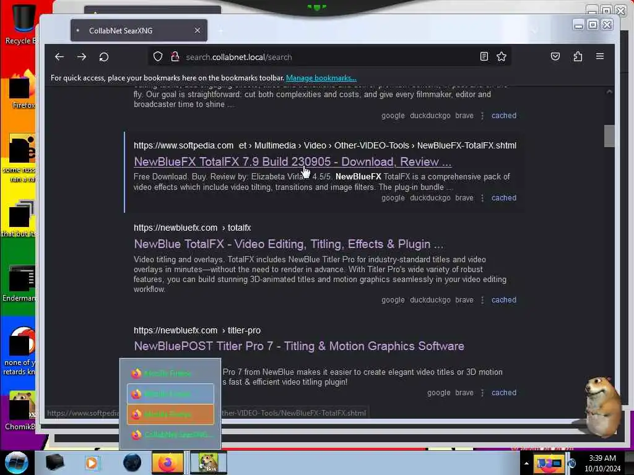Image resolution: width=634 pixels, height=475 pixels.
Task: Select the 'that but its' desktop icon
Action: tap(19, 218)
